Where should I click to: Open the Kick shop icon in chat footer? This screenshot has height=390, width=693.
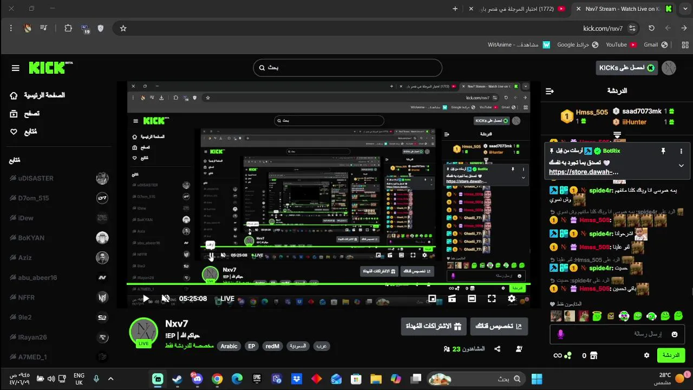593,355
